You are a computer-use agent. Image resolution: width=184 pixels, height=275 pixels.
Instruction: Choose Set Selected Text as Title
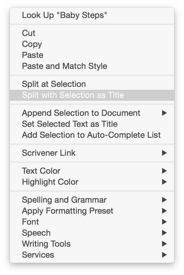(x=70, y=124)
